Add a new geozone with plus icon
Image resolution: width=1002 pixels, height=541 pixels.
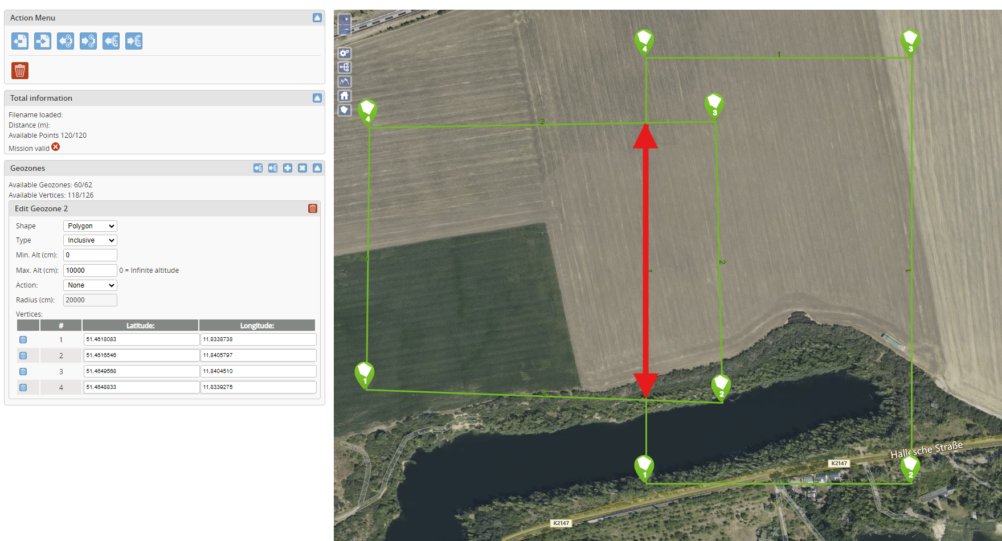[288, 168]
